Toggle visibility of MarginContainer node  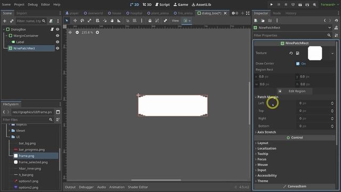click(x=58, y=36)
